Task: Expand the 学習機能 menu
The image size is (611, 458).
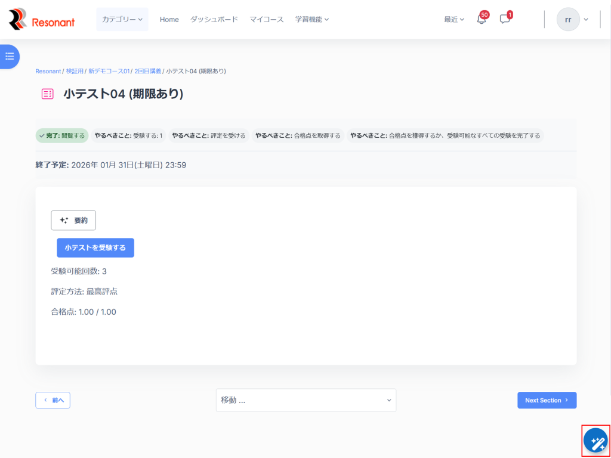Action: (311, 20)
